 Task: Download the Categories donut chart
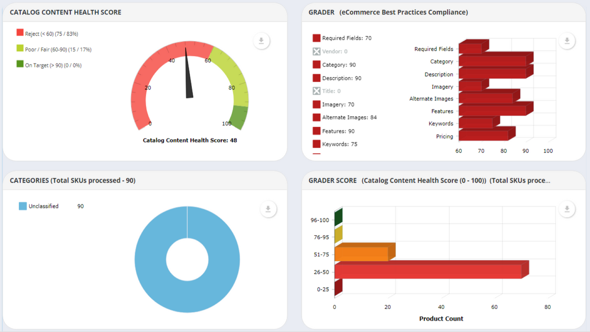268,209
